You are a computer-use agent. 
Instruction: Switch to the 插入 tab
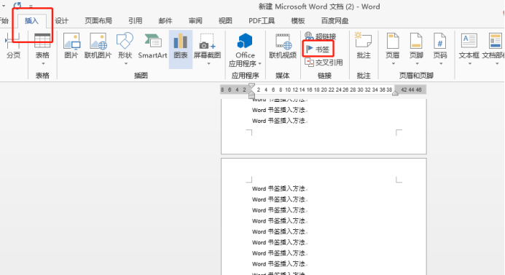[x=31, y=21]
